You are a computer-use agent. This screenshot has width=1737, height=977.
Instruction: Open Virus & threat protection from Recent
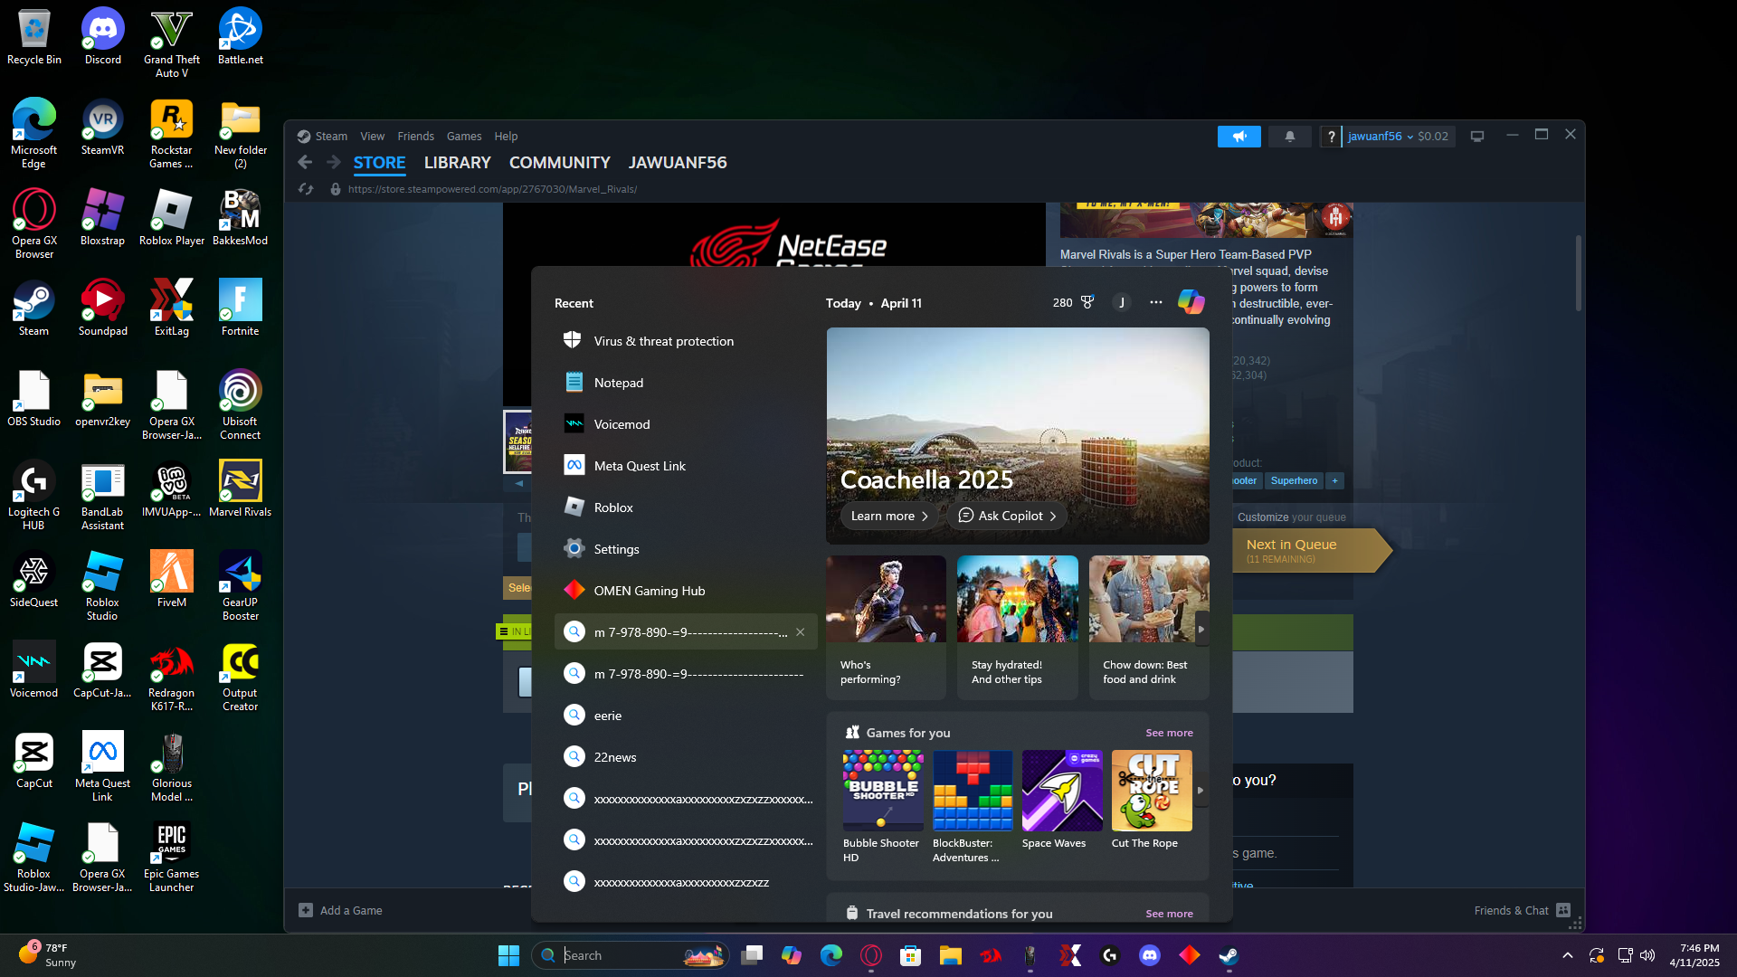pos(686,341)
